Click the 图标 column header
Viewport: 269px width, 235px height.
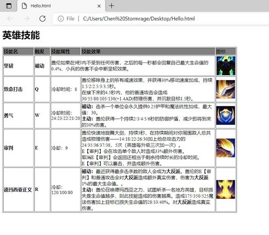[226, 52]
